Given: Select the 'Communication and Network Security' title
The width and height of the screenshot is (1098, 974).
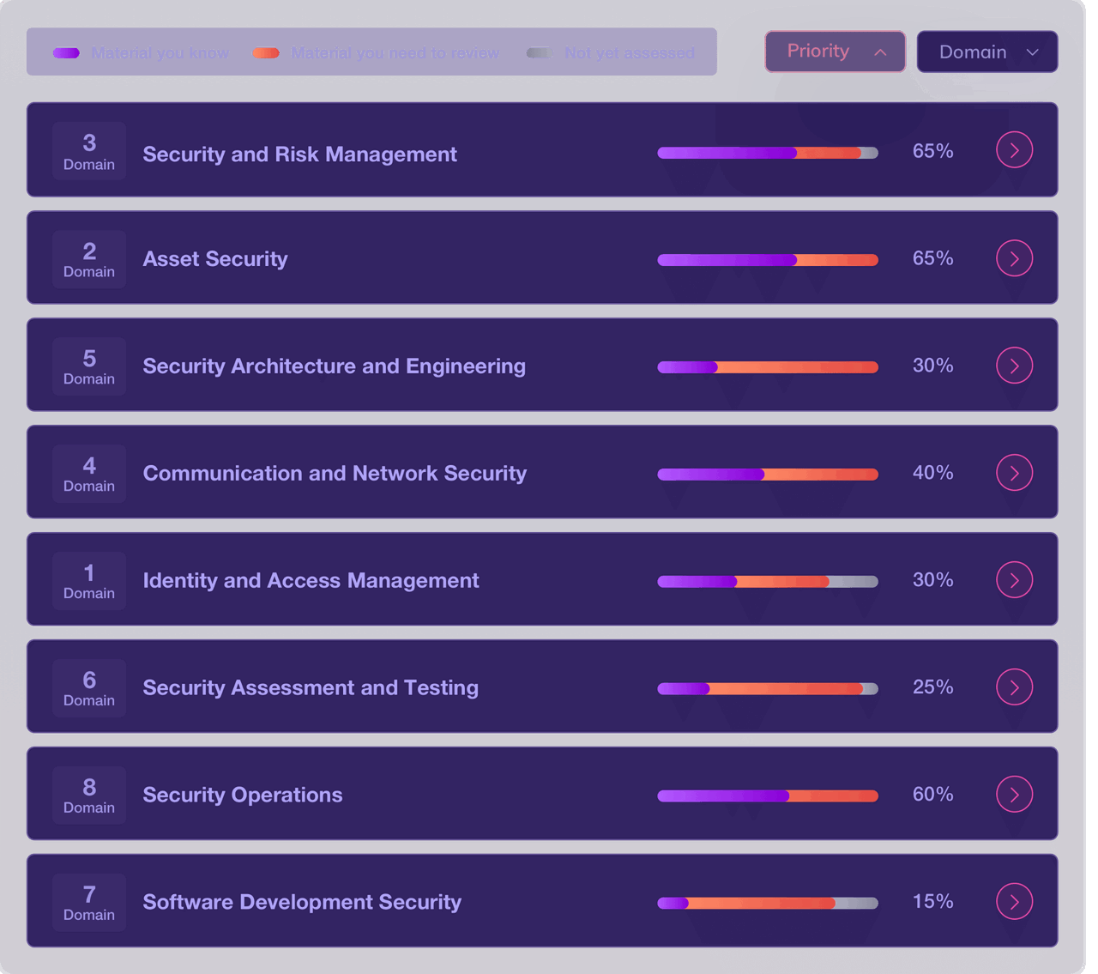Looking at the screenshot, I should coord(335,474).
